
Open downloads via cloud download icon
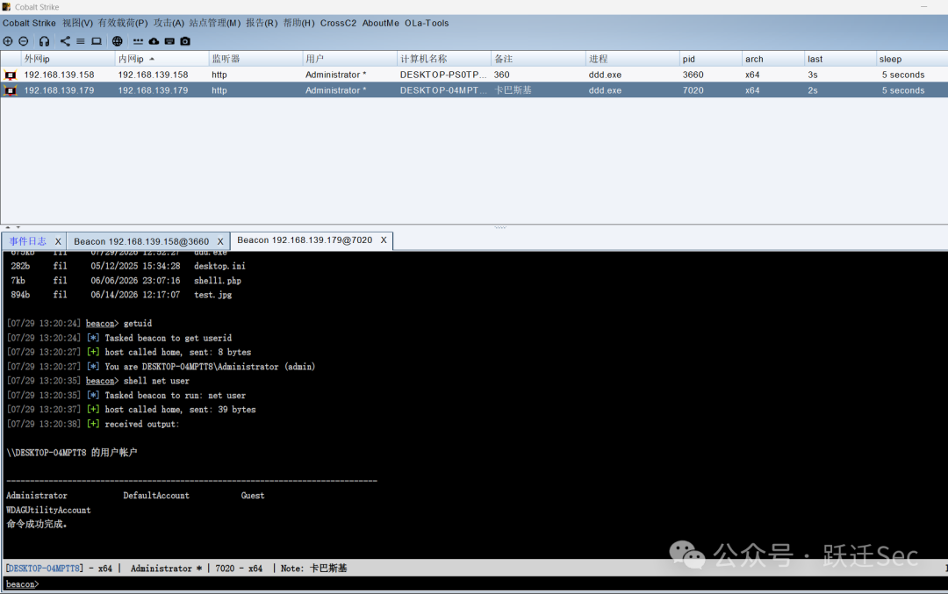tap(154, 41)
